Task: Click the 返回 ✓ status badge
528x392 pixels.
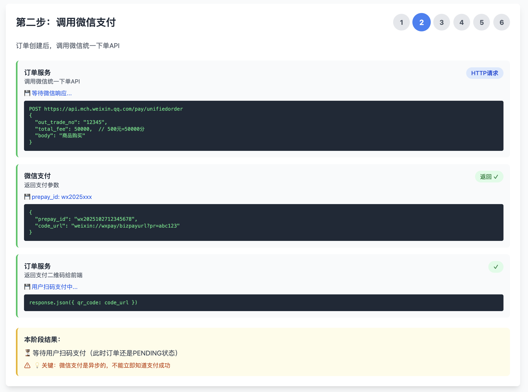Action: (x=489, y=177)
